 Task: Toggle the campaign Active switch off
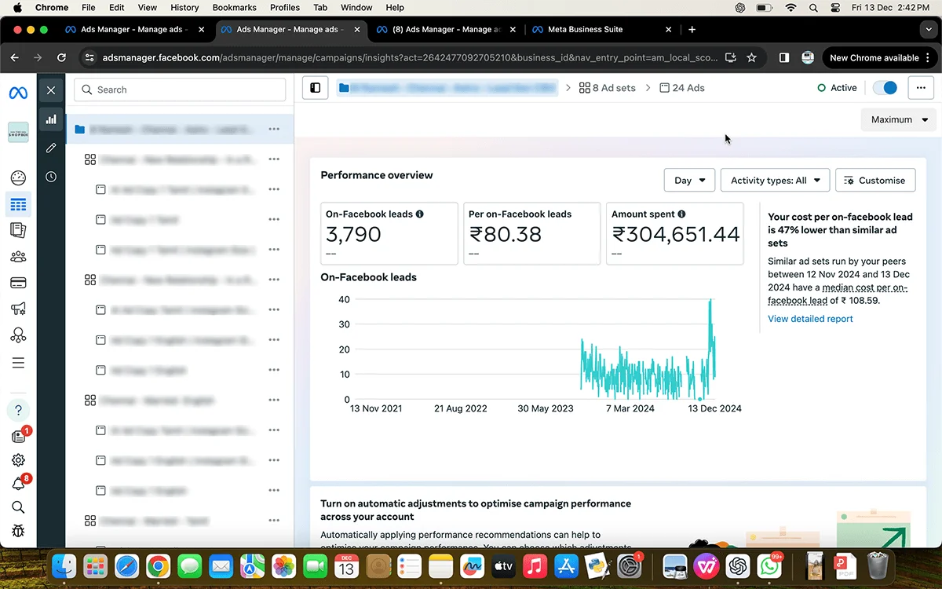[885, 88]
